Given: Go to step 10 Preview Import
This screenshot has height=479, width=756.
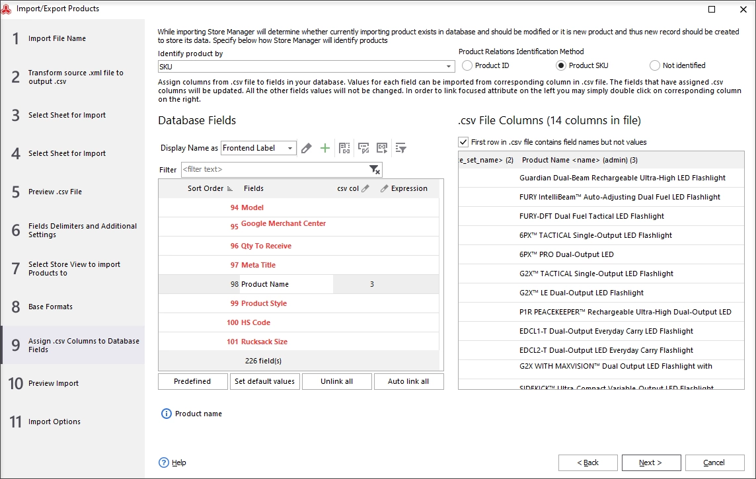Looking at the screenshot, I should click(x=72, y=383).
